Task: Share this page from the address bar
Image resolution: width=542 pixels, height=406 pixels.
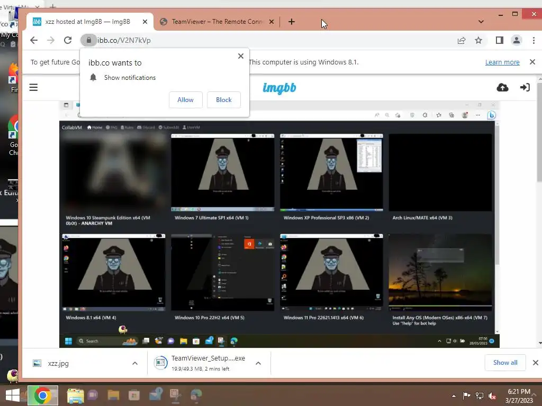Action: click(x=462, y=40)
